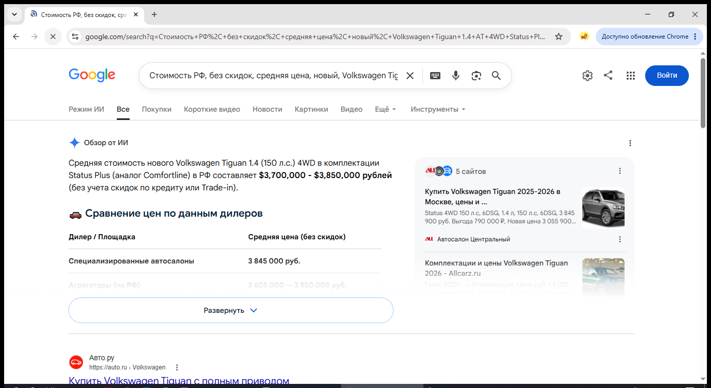
Task: Share the search results page
Action: pyautogui.click(x=608, y=76)
